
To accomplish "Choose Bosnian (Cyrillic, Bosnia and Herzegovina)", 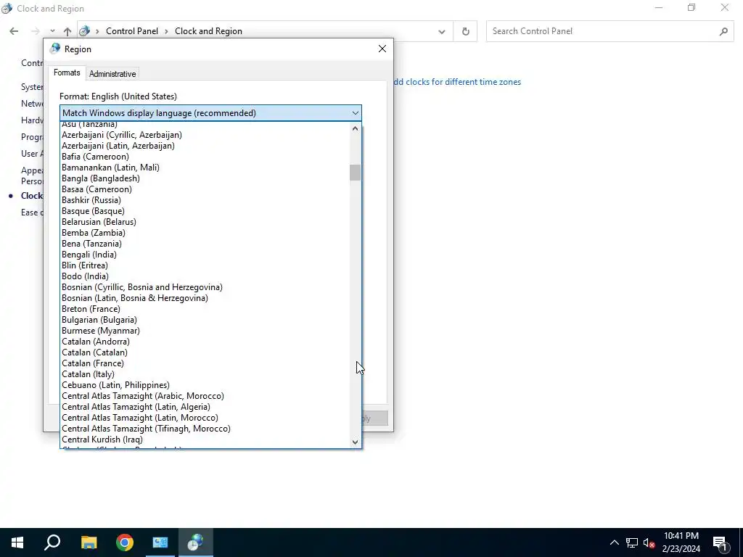I will tap(205, 287).
